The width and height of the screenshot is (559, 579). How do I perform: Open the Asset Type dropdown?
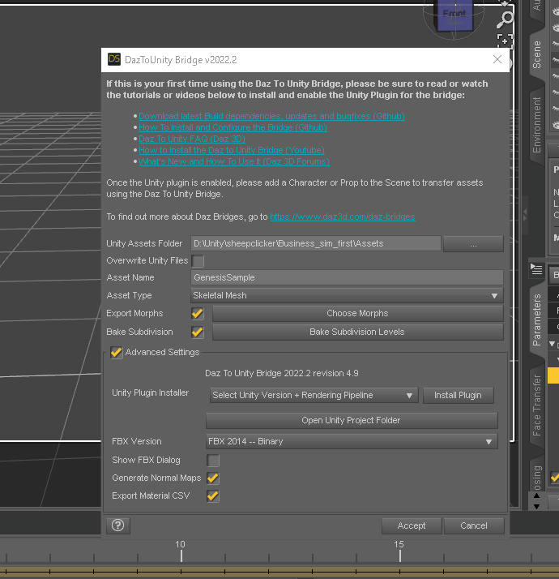coord(347,295)
